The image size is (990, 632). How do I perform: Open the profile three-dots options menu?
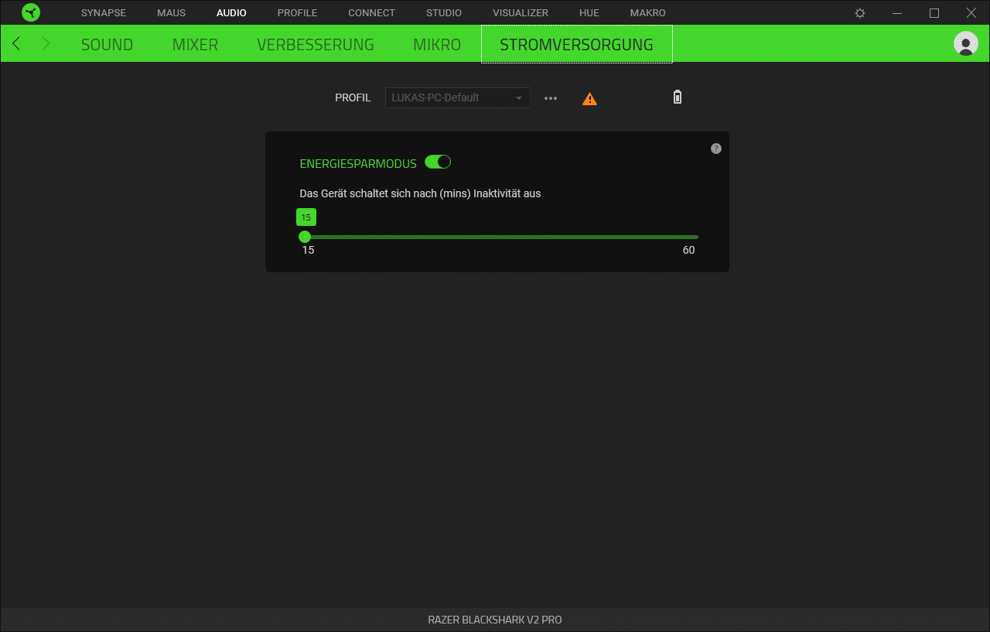point(551,98)
